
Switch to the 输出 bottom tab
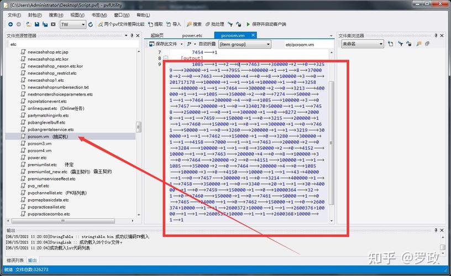pos(32,260)
